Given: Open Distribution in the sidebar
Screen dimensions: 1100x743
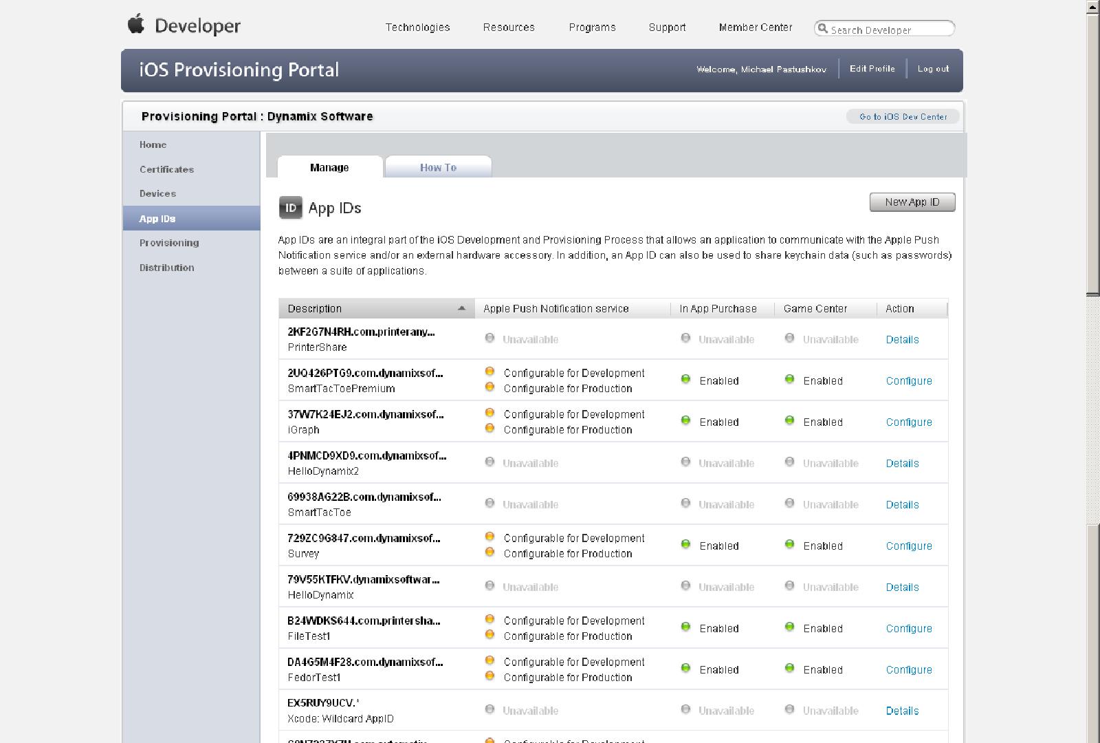Looking at the screenshot, I should tap(166, 268).
